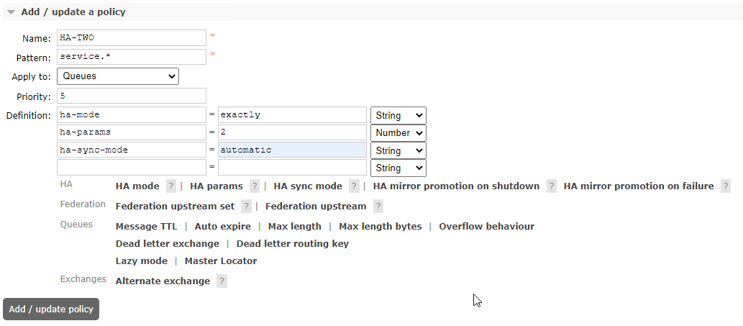Show help for Alternate exchange

pyautogui.click(x=222, y=281)
